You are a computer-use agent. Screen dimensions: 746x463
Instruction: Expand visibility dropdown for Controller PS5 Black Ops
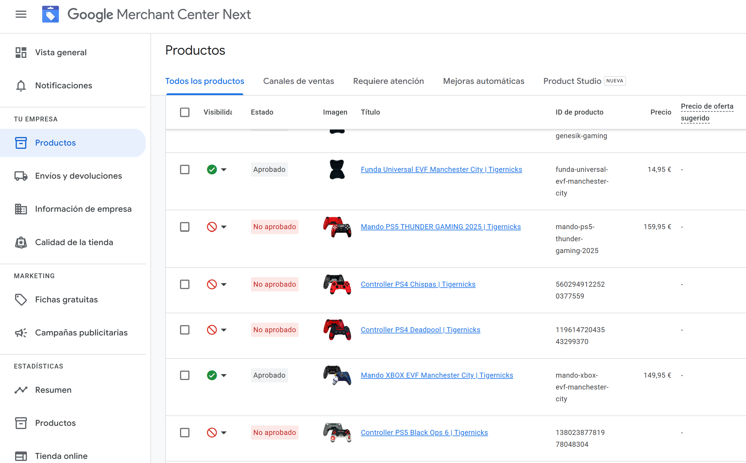click(x=224, y=433)
